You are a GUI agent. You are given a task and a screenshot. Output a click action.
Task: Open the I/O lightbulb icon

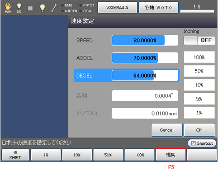click(x=19, y=8)
